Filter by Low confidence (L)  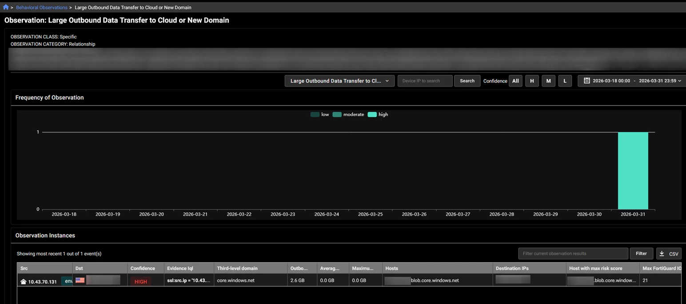coord(565,81)
